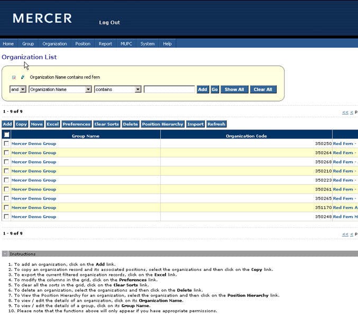Click the delete filter icon beside red fern
The image size is (358, 317).
click(14, 77)
